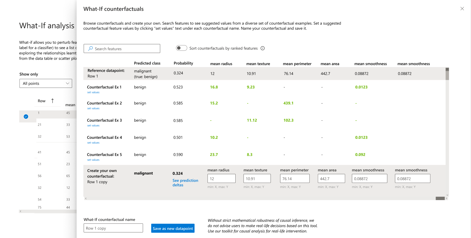Edit mean area input with value 442.7
Image resolution: width=471 pixels, height=238 pixels.
coord(331,179)
